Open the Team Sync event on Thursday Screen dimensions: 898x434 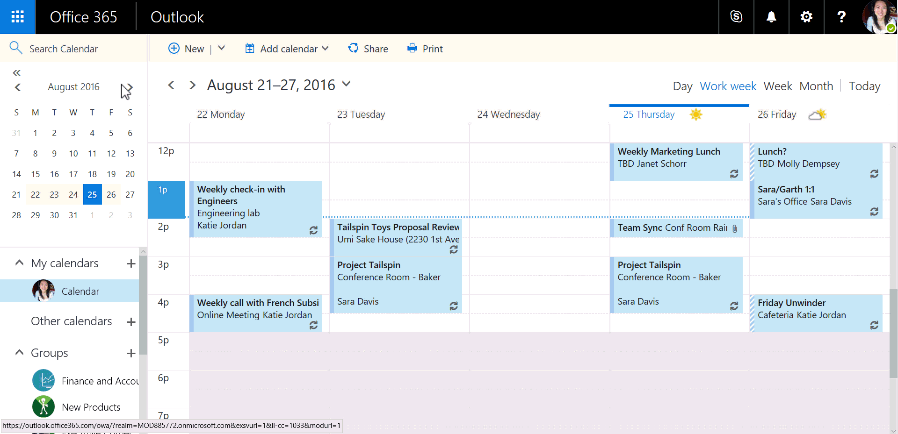[x=672, y=228]
